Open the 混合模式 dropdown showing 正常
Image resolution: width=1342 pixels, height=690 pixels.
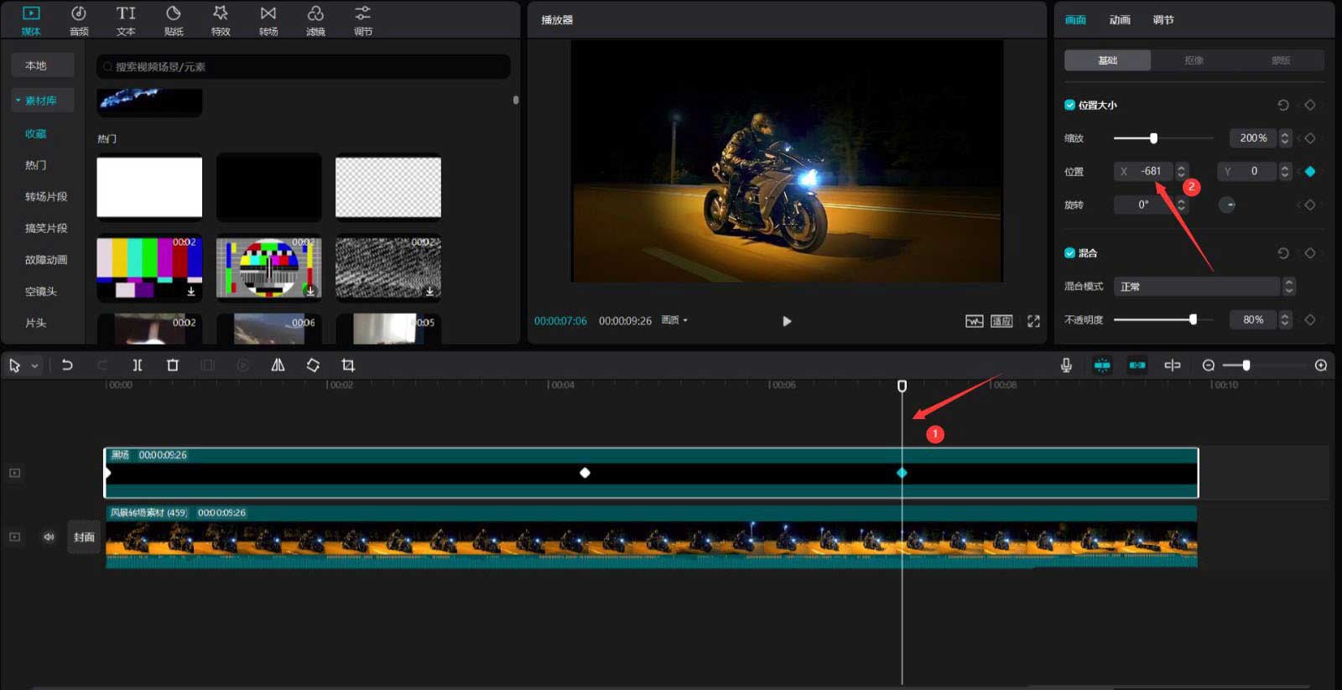[1204, 287]
